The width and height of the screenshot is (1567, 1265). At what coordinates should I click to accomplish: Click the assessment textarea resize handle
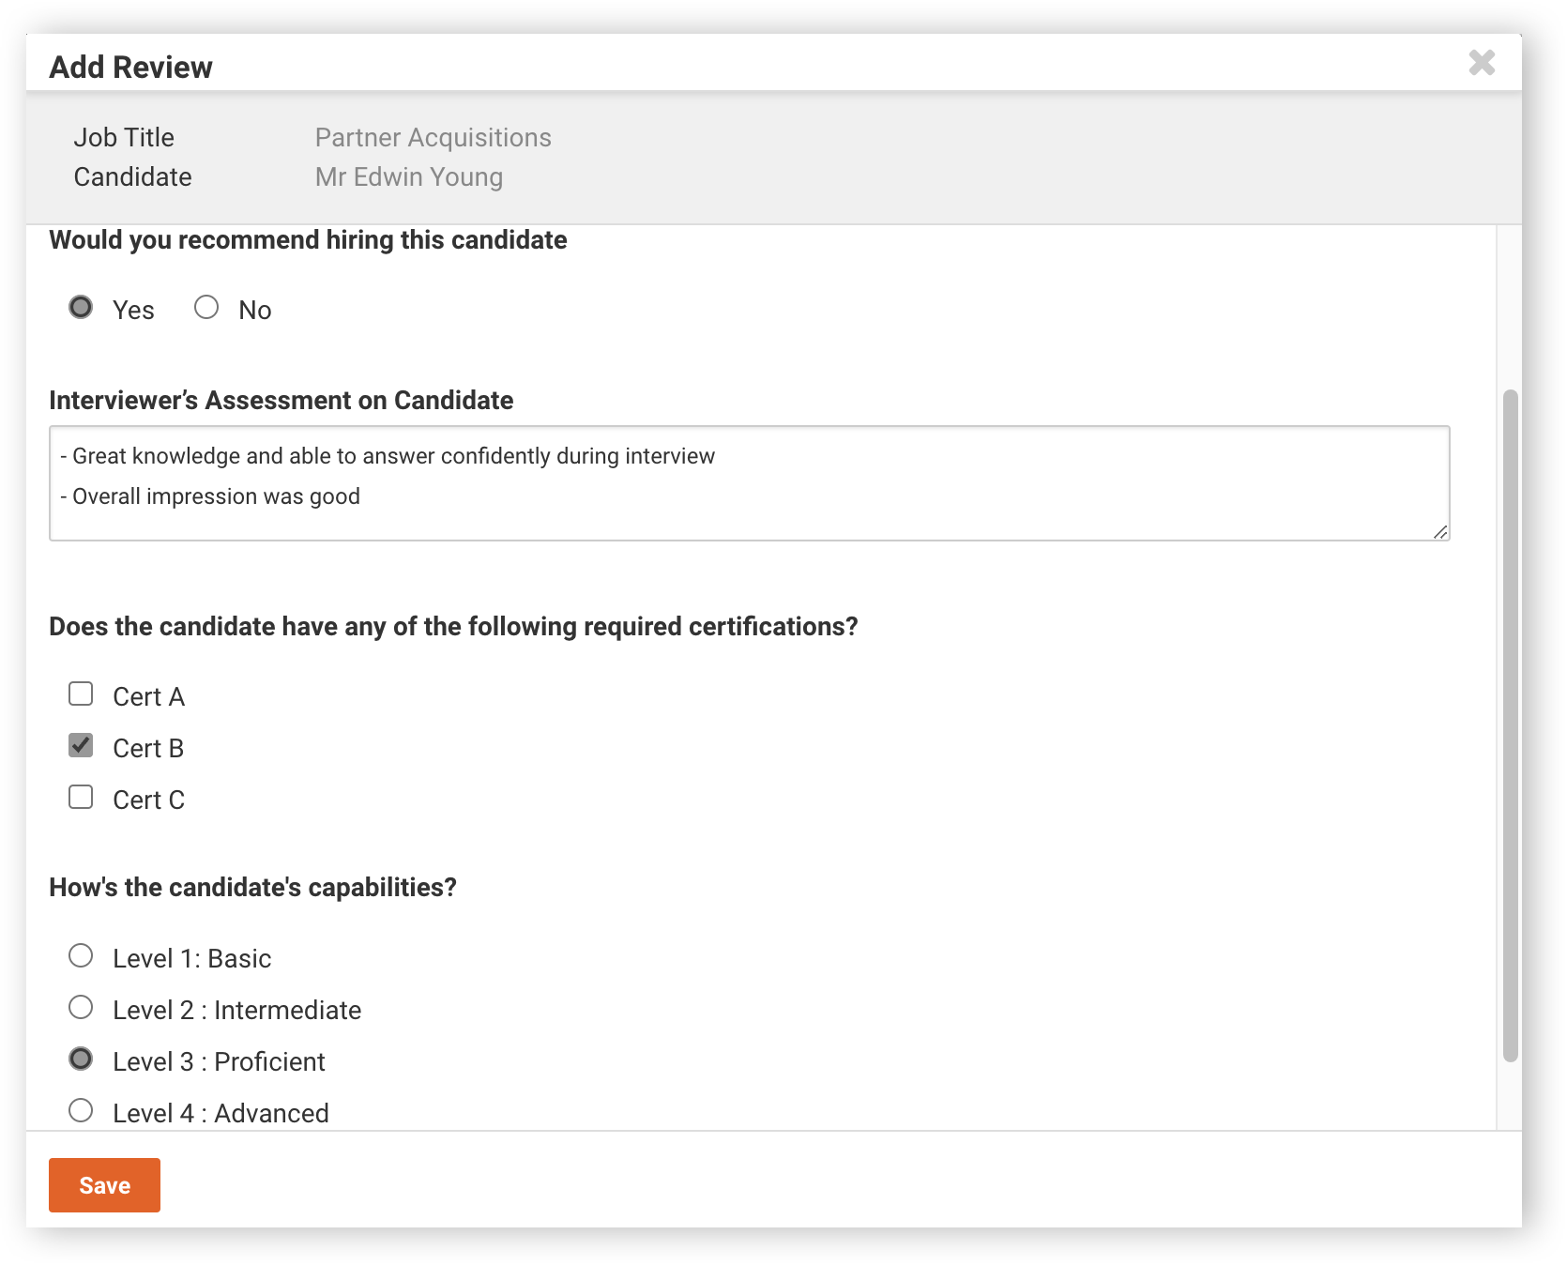point(1440,531)
